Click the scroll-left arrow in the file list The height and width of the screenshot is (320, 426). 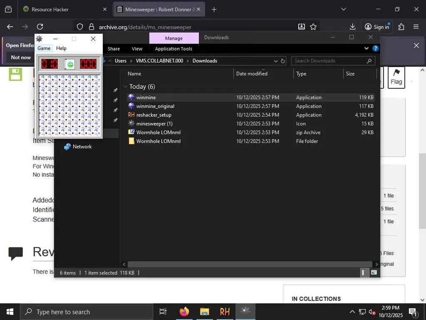click(124, 264)
